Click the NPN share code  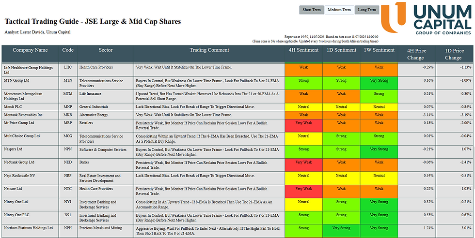coord(68,149)
